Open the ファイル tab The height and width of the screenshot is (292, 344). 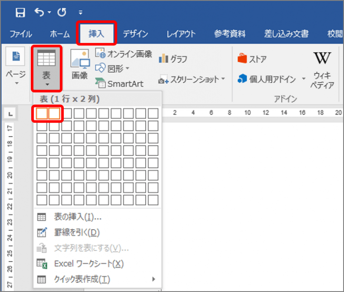point(21,34)
